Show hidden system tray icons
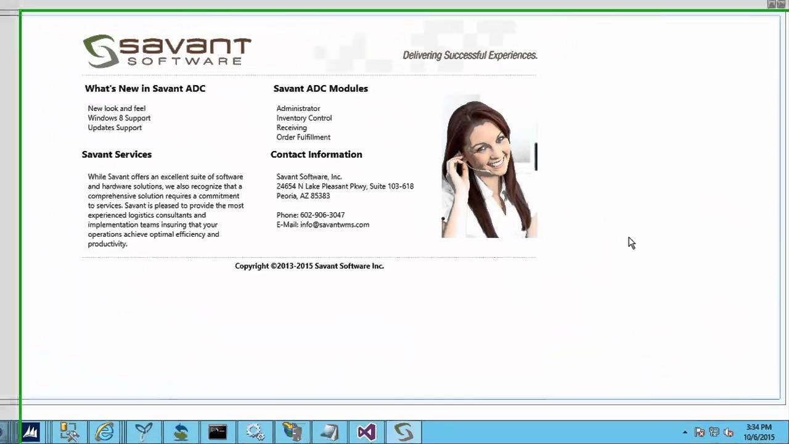 pos(685,432)
